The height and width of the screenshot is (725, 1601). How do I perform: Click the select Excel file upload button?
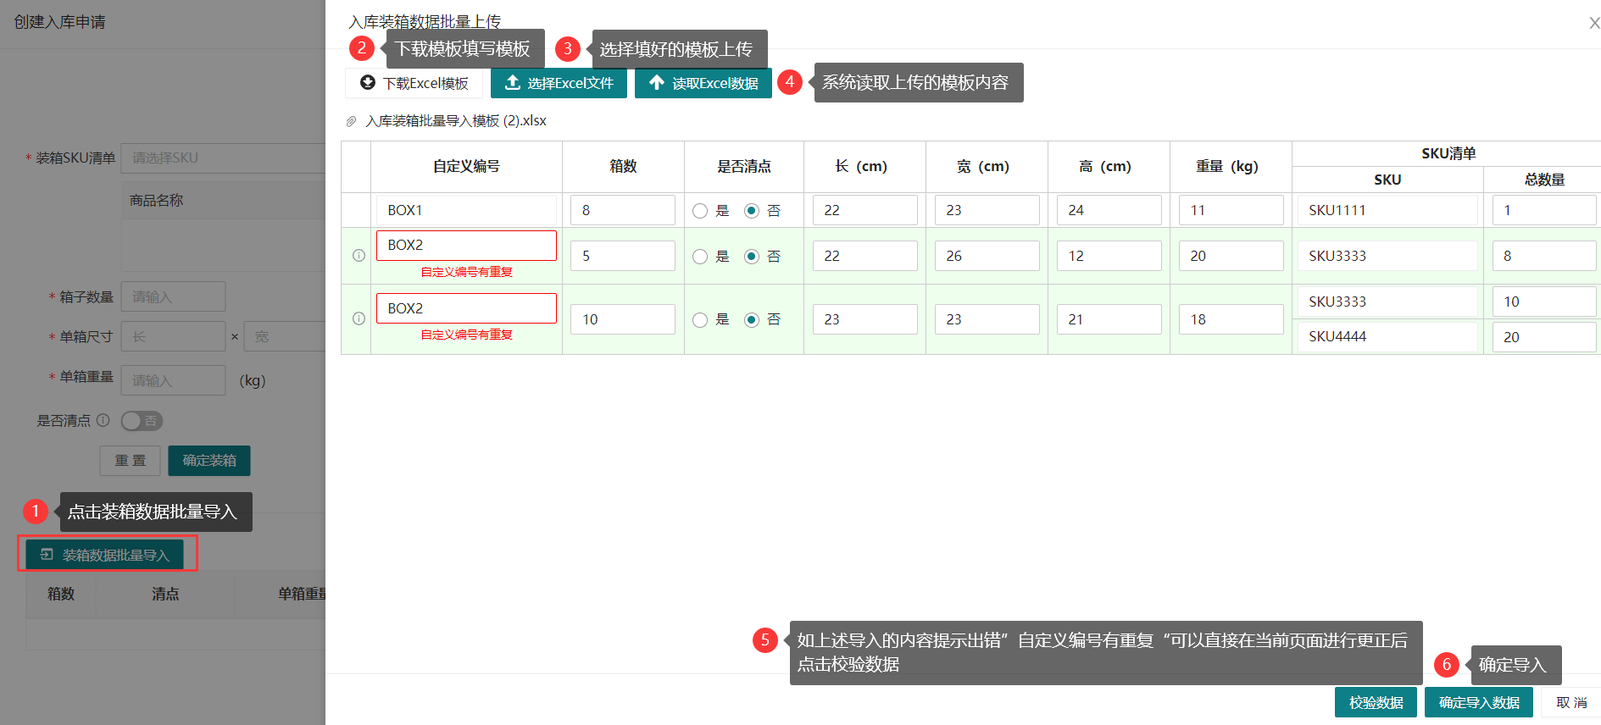[559, 83]
